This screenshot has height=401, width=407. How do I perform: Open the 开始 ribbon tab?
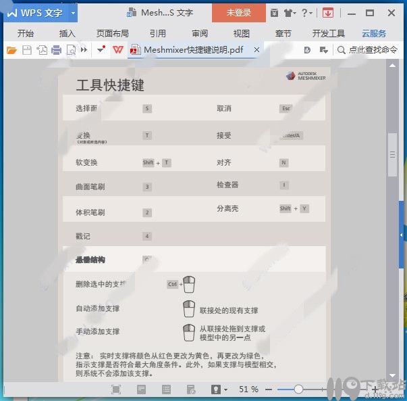[x=26, y=33]
